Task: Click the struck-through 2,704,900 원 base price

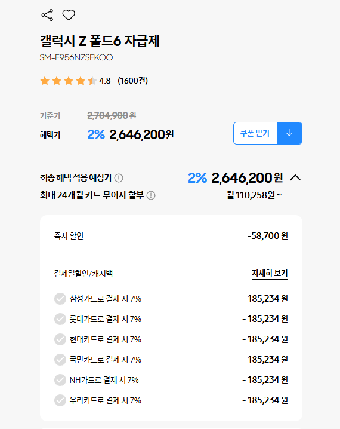Action: (x=112, y=116)
